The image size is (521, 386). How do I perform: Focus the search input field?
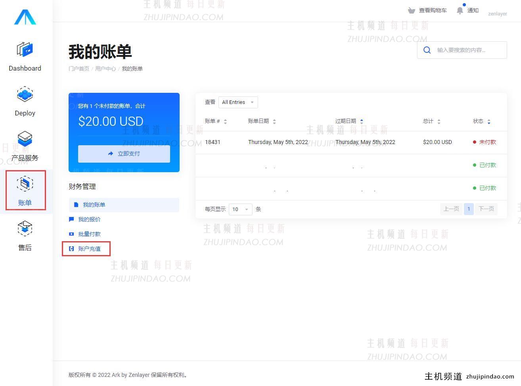pyautogui.click(x=462, y=50)
